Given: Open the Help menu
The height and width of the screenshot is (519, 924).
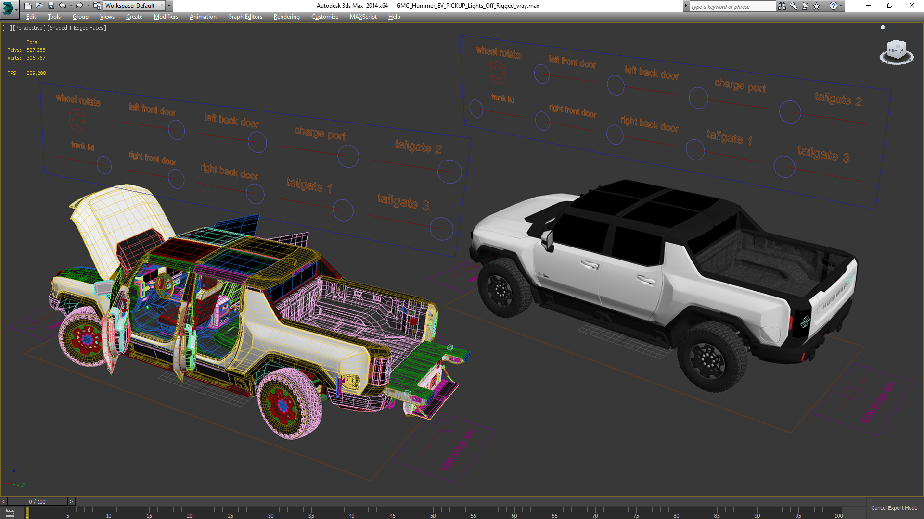Looking at the screenshot, I should click(394, 17).
